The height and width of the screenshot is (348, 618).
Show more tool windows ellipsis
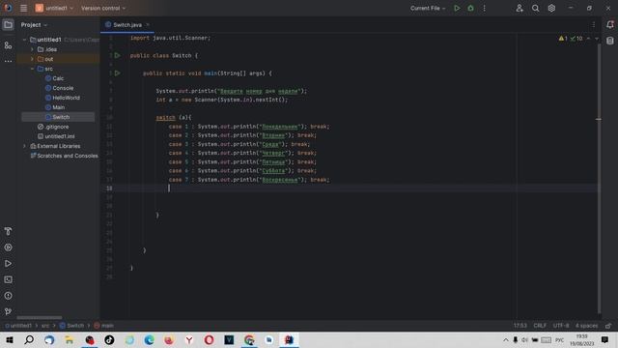pyautogui.click(x=8, y=62)
